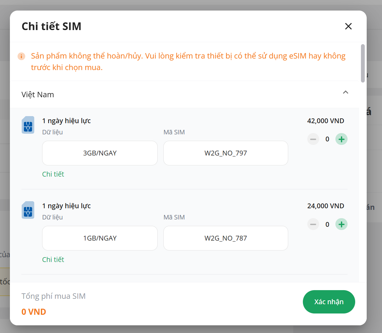Decrease quantity of 24,000 VND SIM
The image size is (382, 333).
click(x=313, y=224)
